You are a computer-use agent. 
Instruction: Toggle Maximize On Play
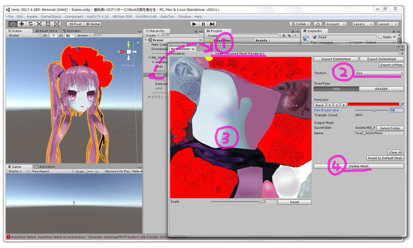tap(117, 171)
